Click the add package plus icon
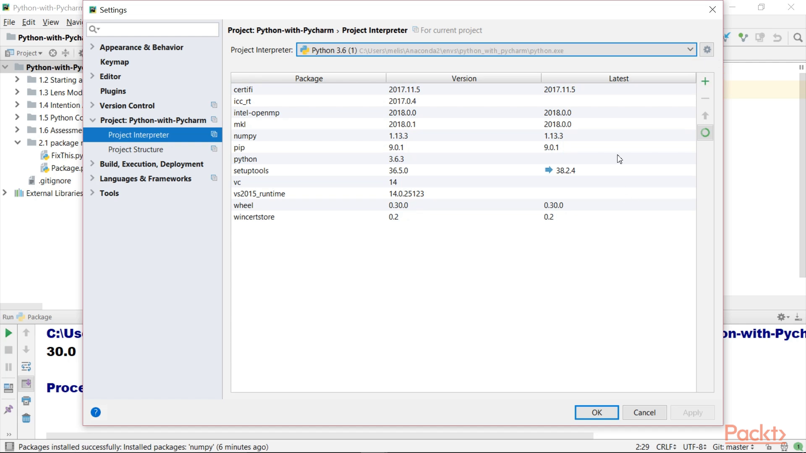Screen dimensions: 806x453 [705, 81]
